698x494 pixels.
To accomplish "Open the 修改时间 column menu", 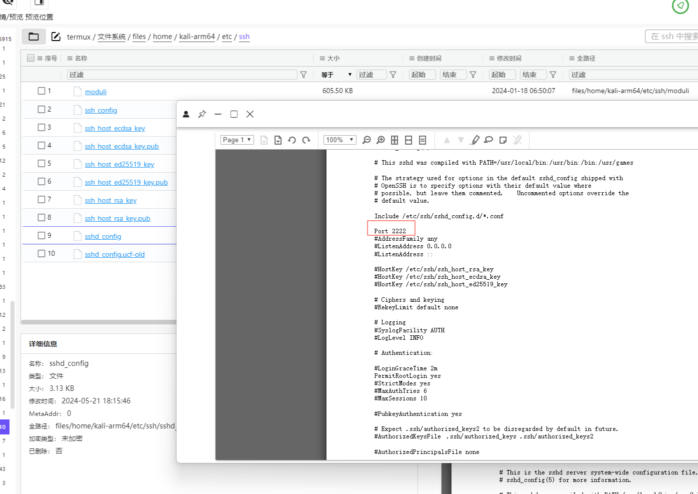I will tap(492, 59).
